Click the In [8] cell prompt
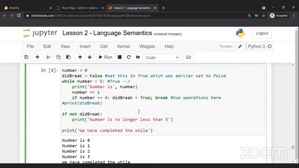This screenshot has width=299, height=168. click(x=50, y=70)
